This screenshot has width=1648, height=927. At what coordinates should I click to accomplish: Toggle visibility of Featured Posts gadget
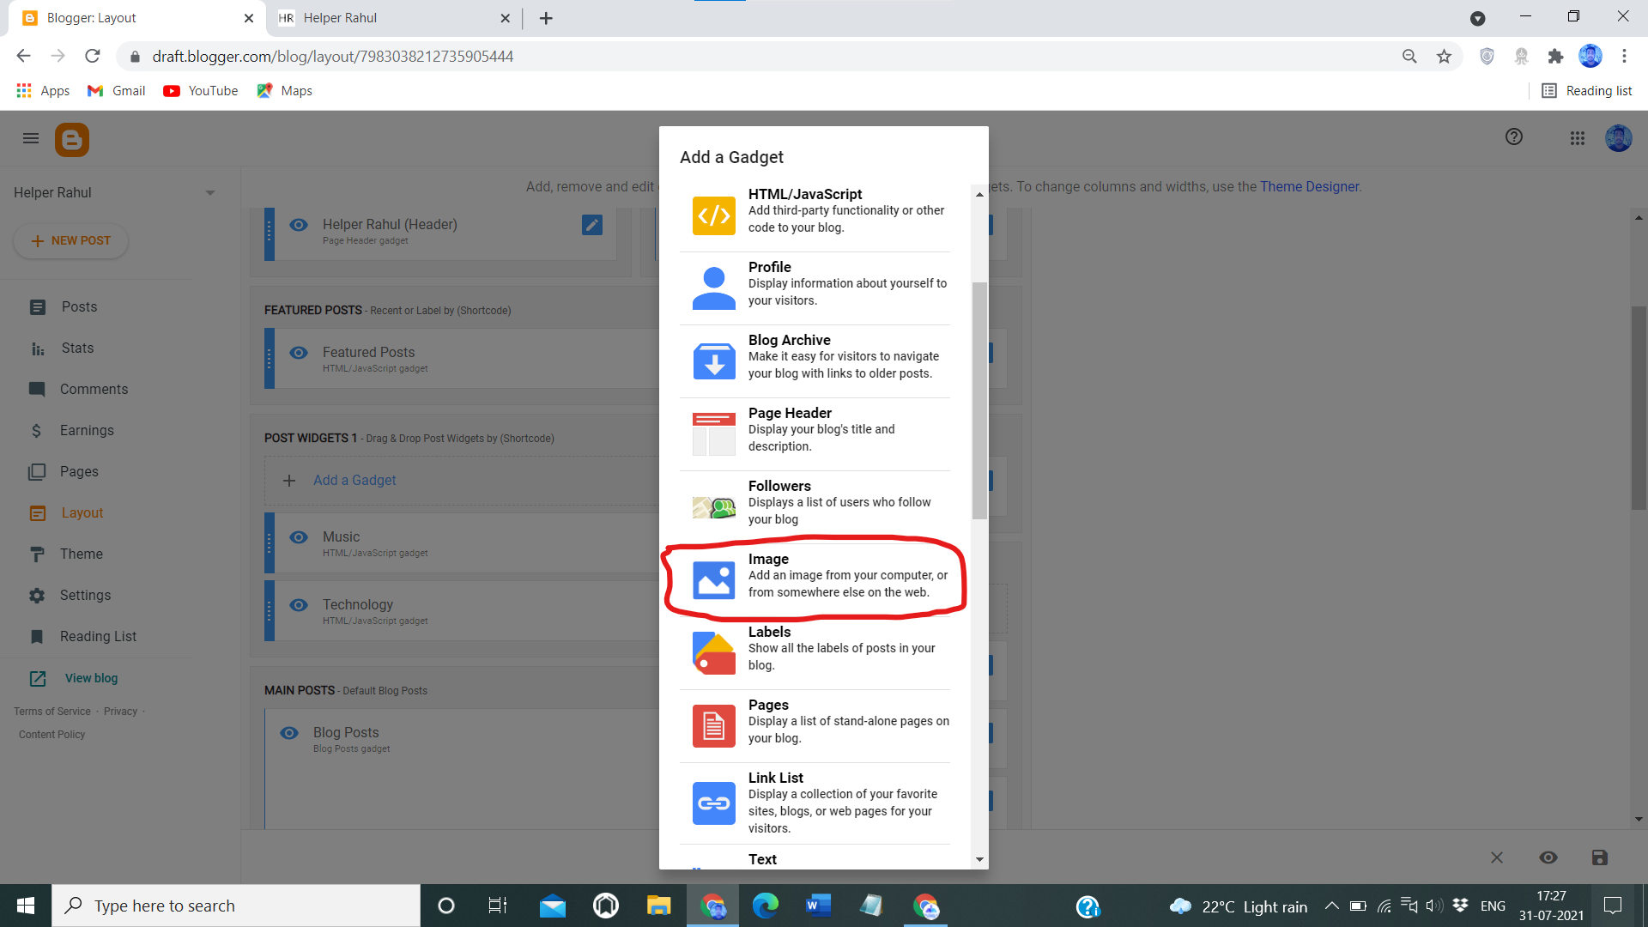tap(299, 353)
